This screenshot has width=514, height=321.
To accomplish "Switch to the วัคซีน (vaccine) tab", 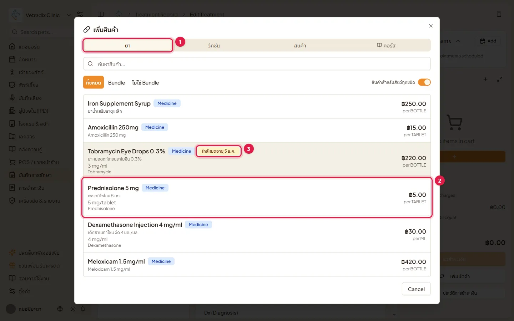I will click(x=214, y=45).
